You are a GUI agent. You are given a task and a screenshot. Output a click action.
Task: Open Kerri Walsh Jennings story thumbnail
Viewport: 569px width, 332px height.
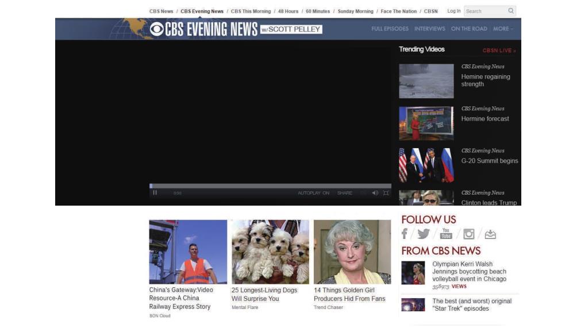413,273
